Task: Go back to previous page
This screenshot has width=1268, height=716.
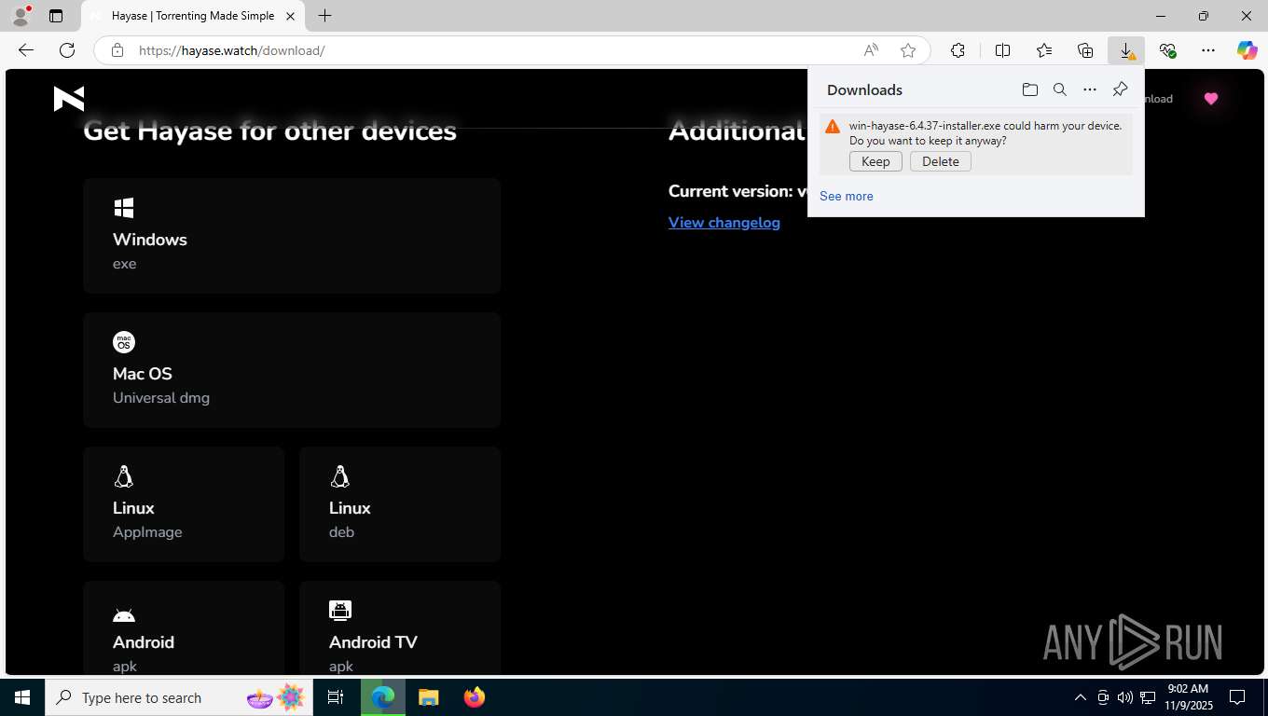Action: (26, 50)
